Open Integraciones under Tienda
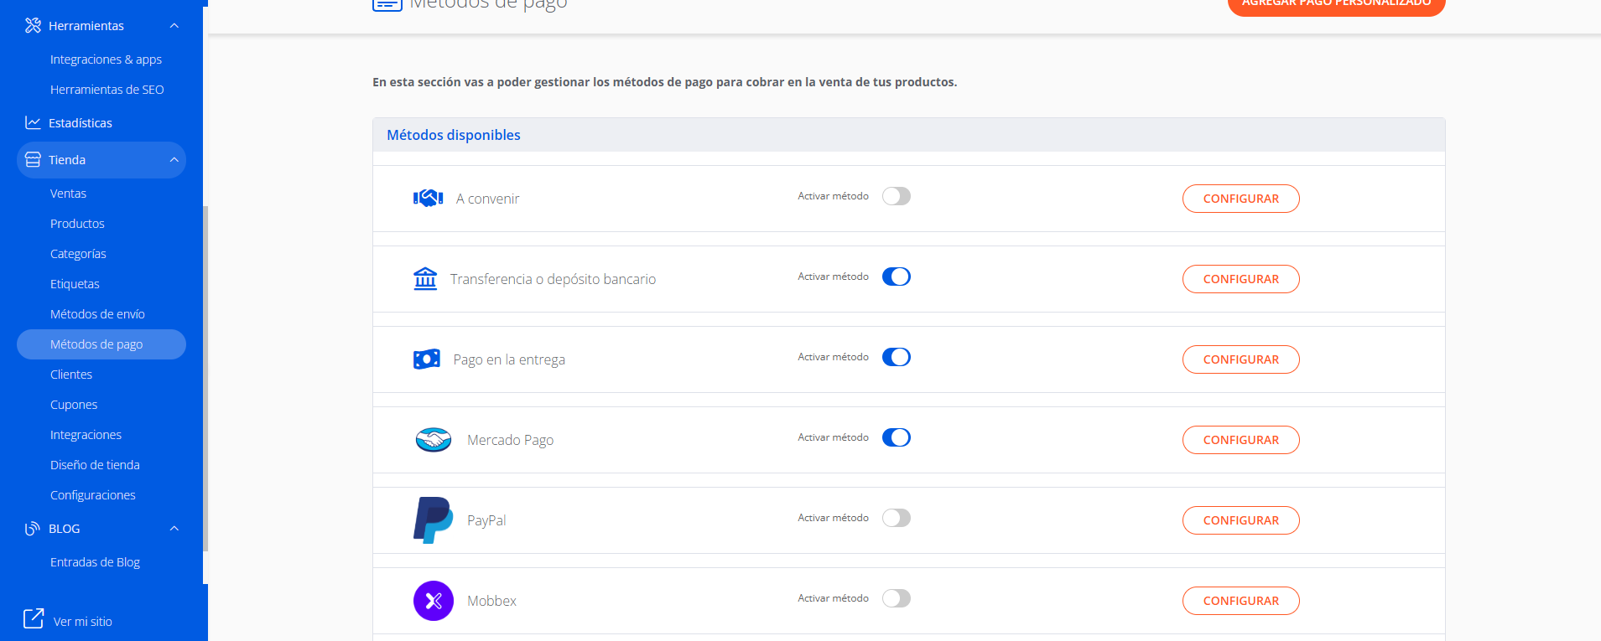 tap(86, 435)
